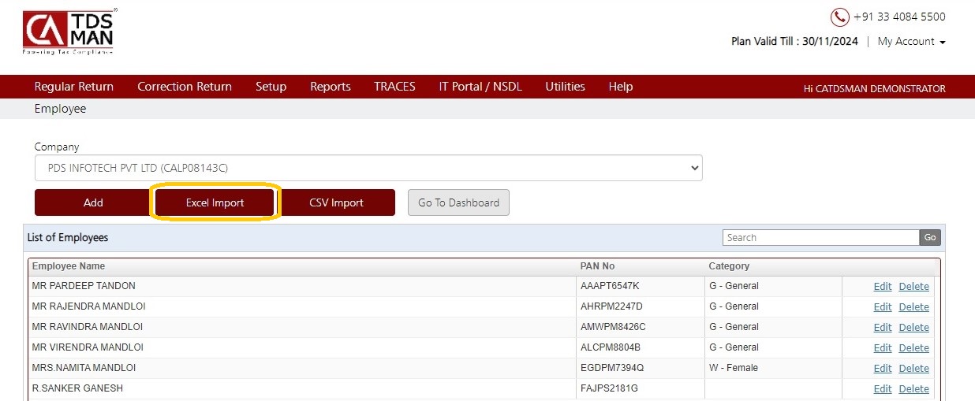The height and width of the screenshot is (401, 975).
Task: Click the Plan Valid Till date text
Action: pyautogui.click(x=794, y=41)
